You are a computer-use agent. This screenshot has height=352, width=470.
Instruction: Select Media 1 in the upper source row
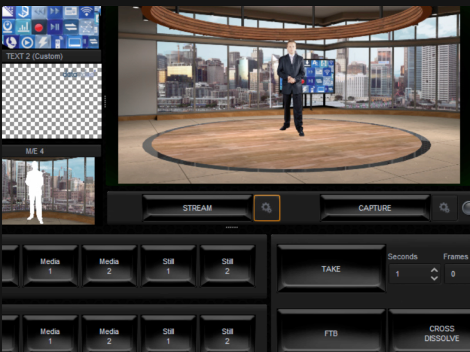50,266
